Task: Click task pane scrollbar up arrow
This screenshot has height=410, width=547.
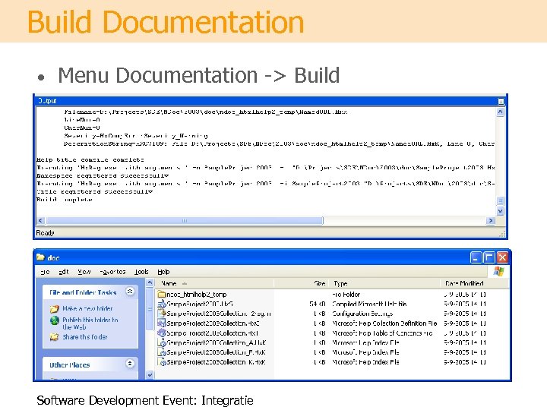Action: tap(150, 282)
